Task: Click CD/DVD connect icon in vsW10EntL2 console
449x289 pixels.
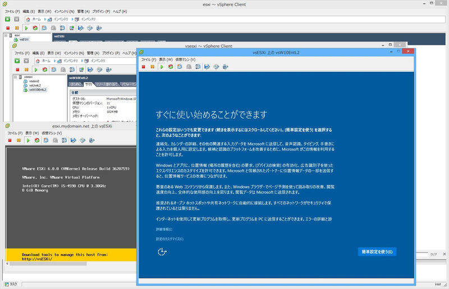Action: (216, 67)
